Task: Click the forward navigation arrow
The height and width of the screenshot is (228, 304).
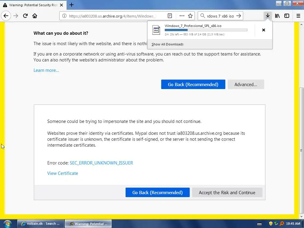Action: [x=16, y=16]
